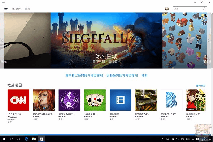Focus the Store search input field
213x142 pixels.
click(190, 9)
